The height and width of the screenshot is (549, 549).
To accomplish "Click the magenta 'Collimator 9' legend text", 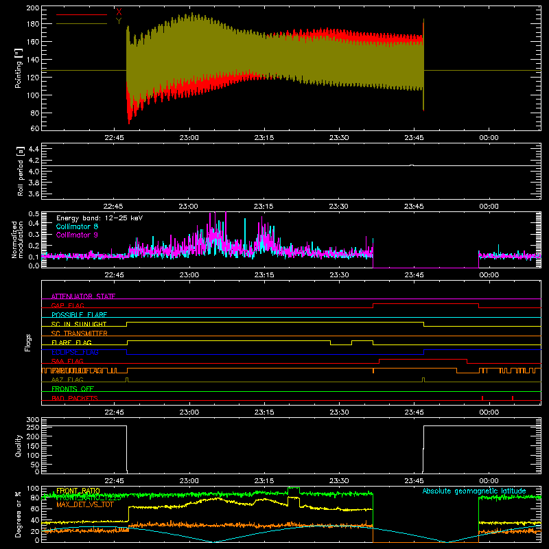I will (x=77, y=235).
